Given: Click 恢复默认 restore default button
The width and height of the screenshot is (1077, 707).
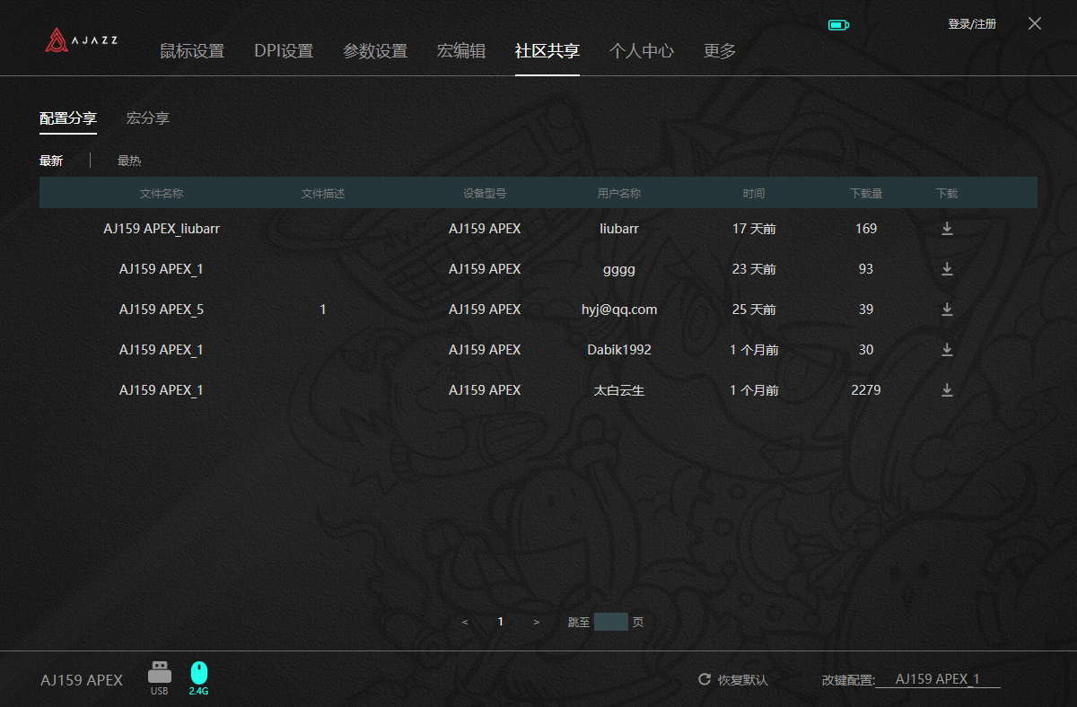Looking at the screenshot, I should pos(743,680).
